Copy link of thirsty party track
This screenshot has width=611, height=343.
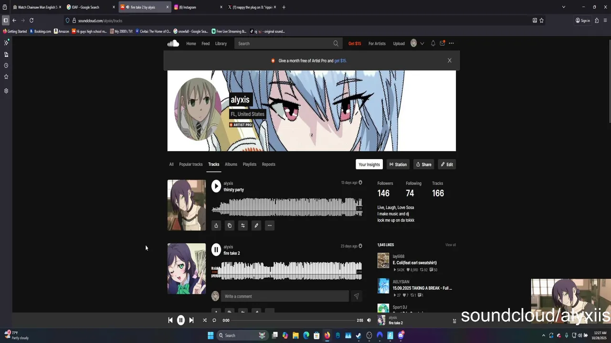[230, 225]
